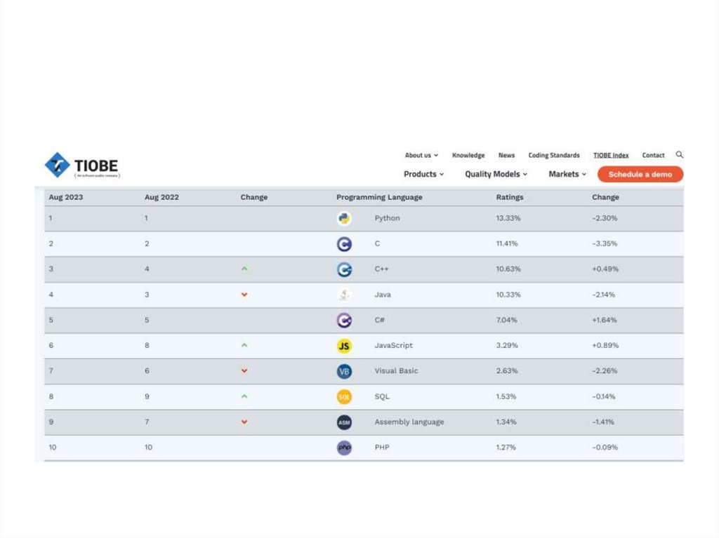Click the PHP logo icon
Image resolution: width=719 pixels, height=538 pixels.
point(344,448)
